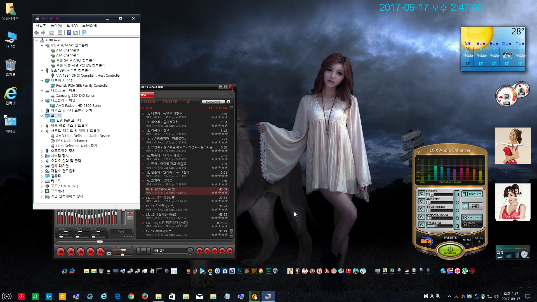The width and height of the screenshot is (537, 302).
Task: Collapse the 디스플레이 어댑터 node
Action: [42, 101]
